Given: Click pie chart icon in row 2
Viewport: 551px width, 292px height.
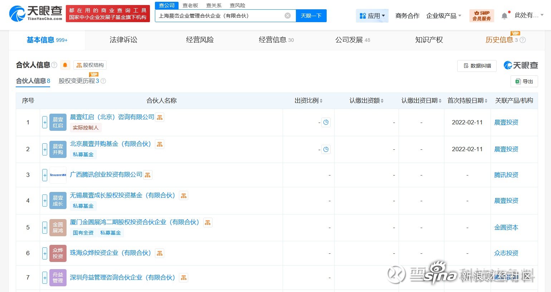Looking at the screenshot, I should (x=326, y=149).
